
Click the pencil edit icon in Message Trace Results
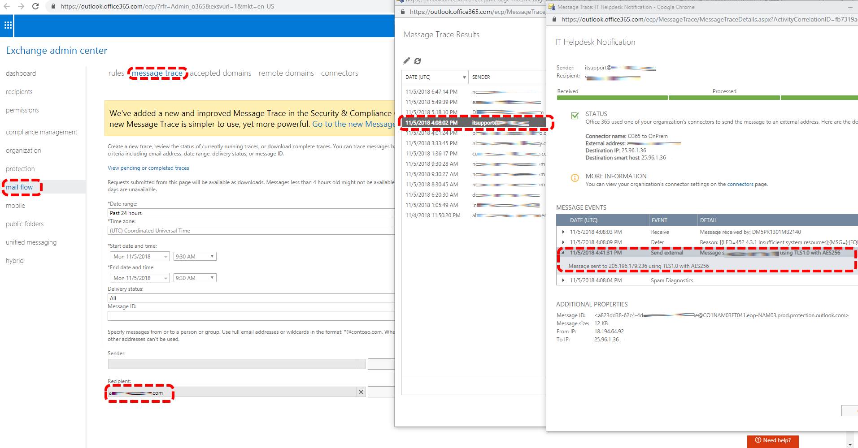(406, 61)
